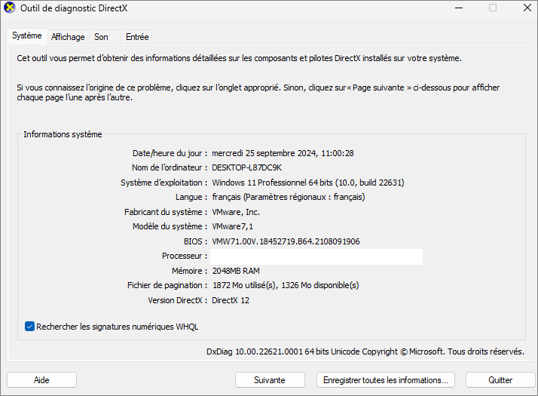
Task: Select the BIOS version value text
Action: 286,242
